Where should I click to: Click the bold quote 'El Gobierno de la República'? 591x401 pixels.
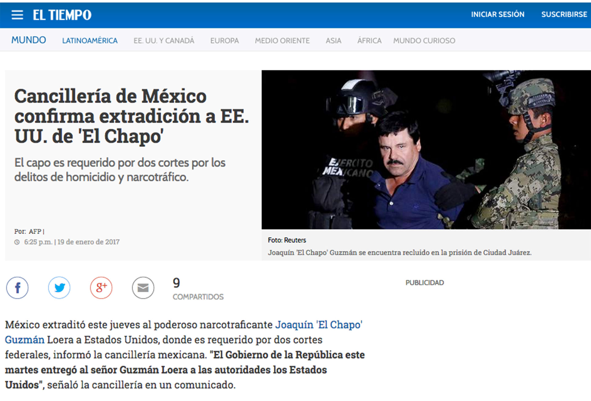click(x=185, y=370)
